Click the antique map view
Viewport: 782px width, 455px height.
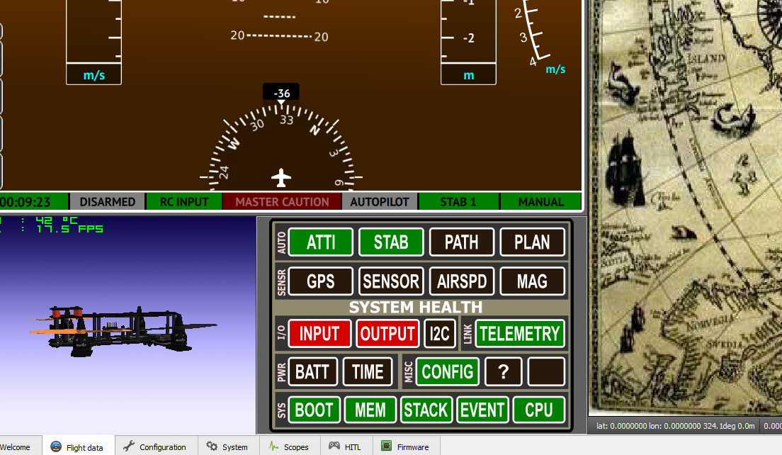(685, 207)
